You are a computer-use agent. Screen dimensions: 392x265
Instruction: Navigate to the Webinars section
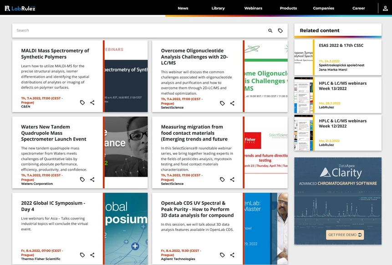[x=253, y=8]
